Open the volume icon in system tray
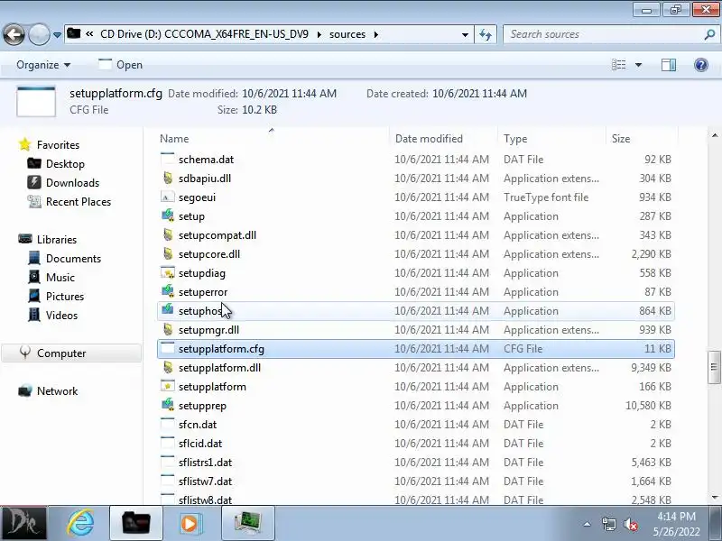This screenshot has height=541, width=722. 630,524
